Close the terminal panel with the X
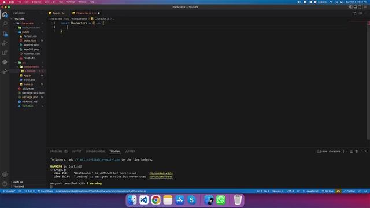This screenshot has height=208, width=370. point(366,151)
